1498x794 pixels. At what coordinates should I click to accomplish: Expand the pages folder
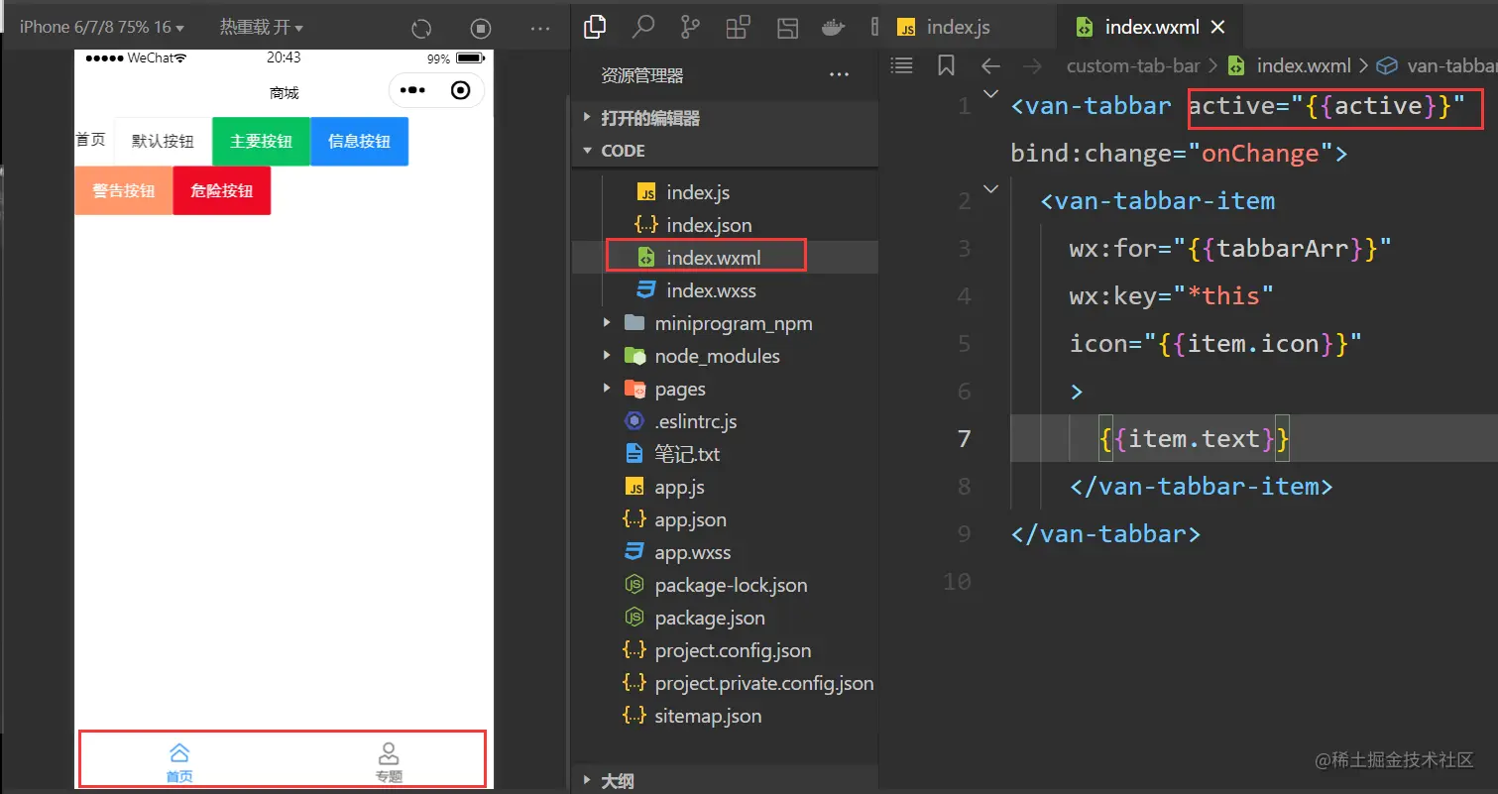(x=725, y=389)
